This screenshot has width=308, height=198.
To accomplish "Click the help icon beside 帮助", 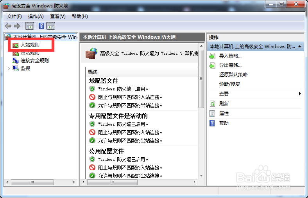I will [x=212, y=123].
